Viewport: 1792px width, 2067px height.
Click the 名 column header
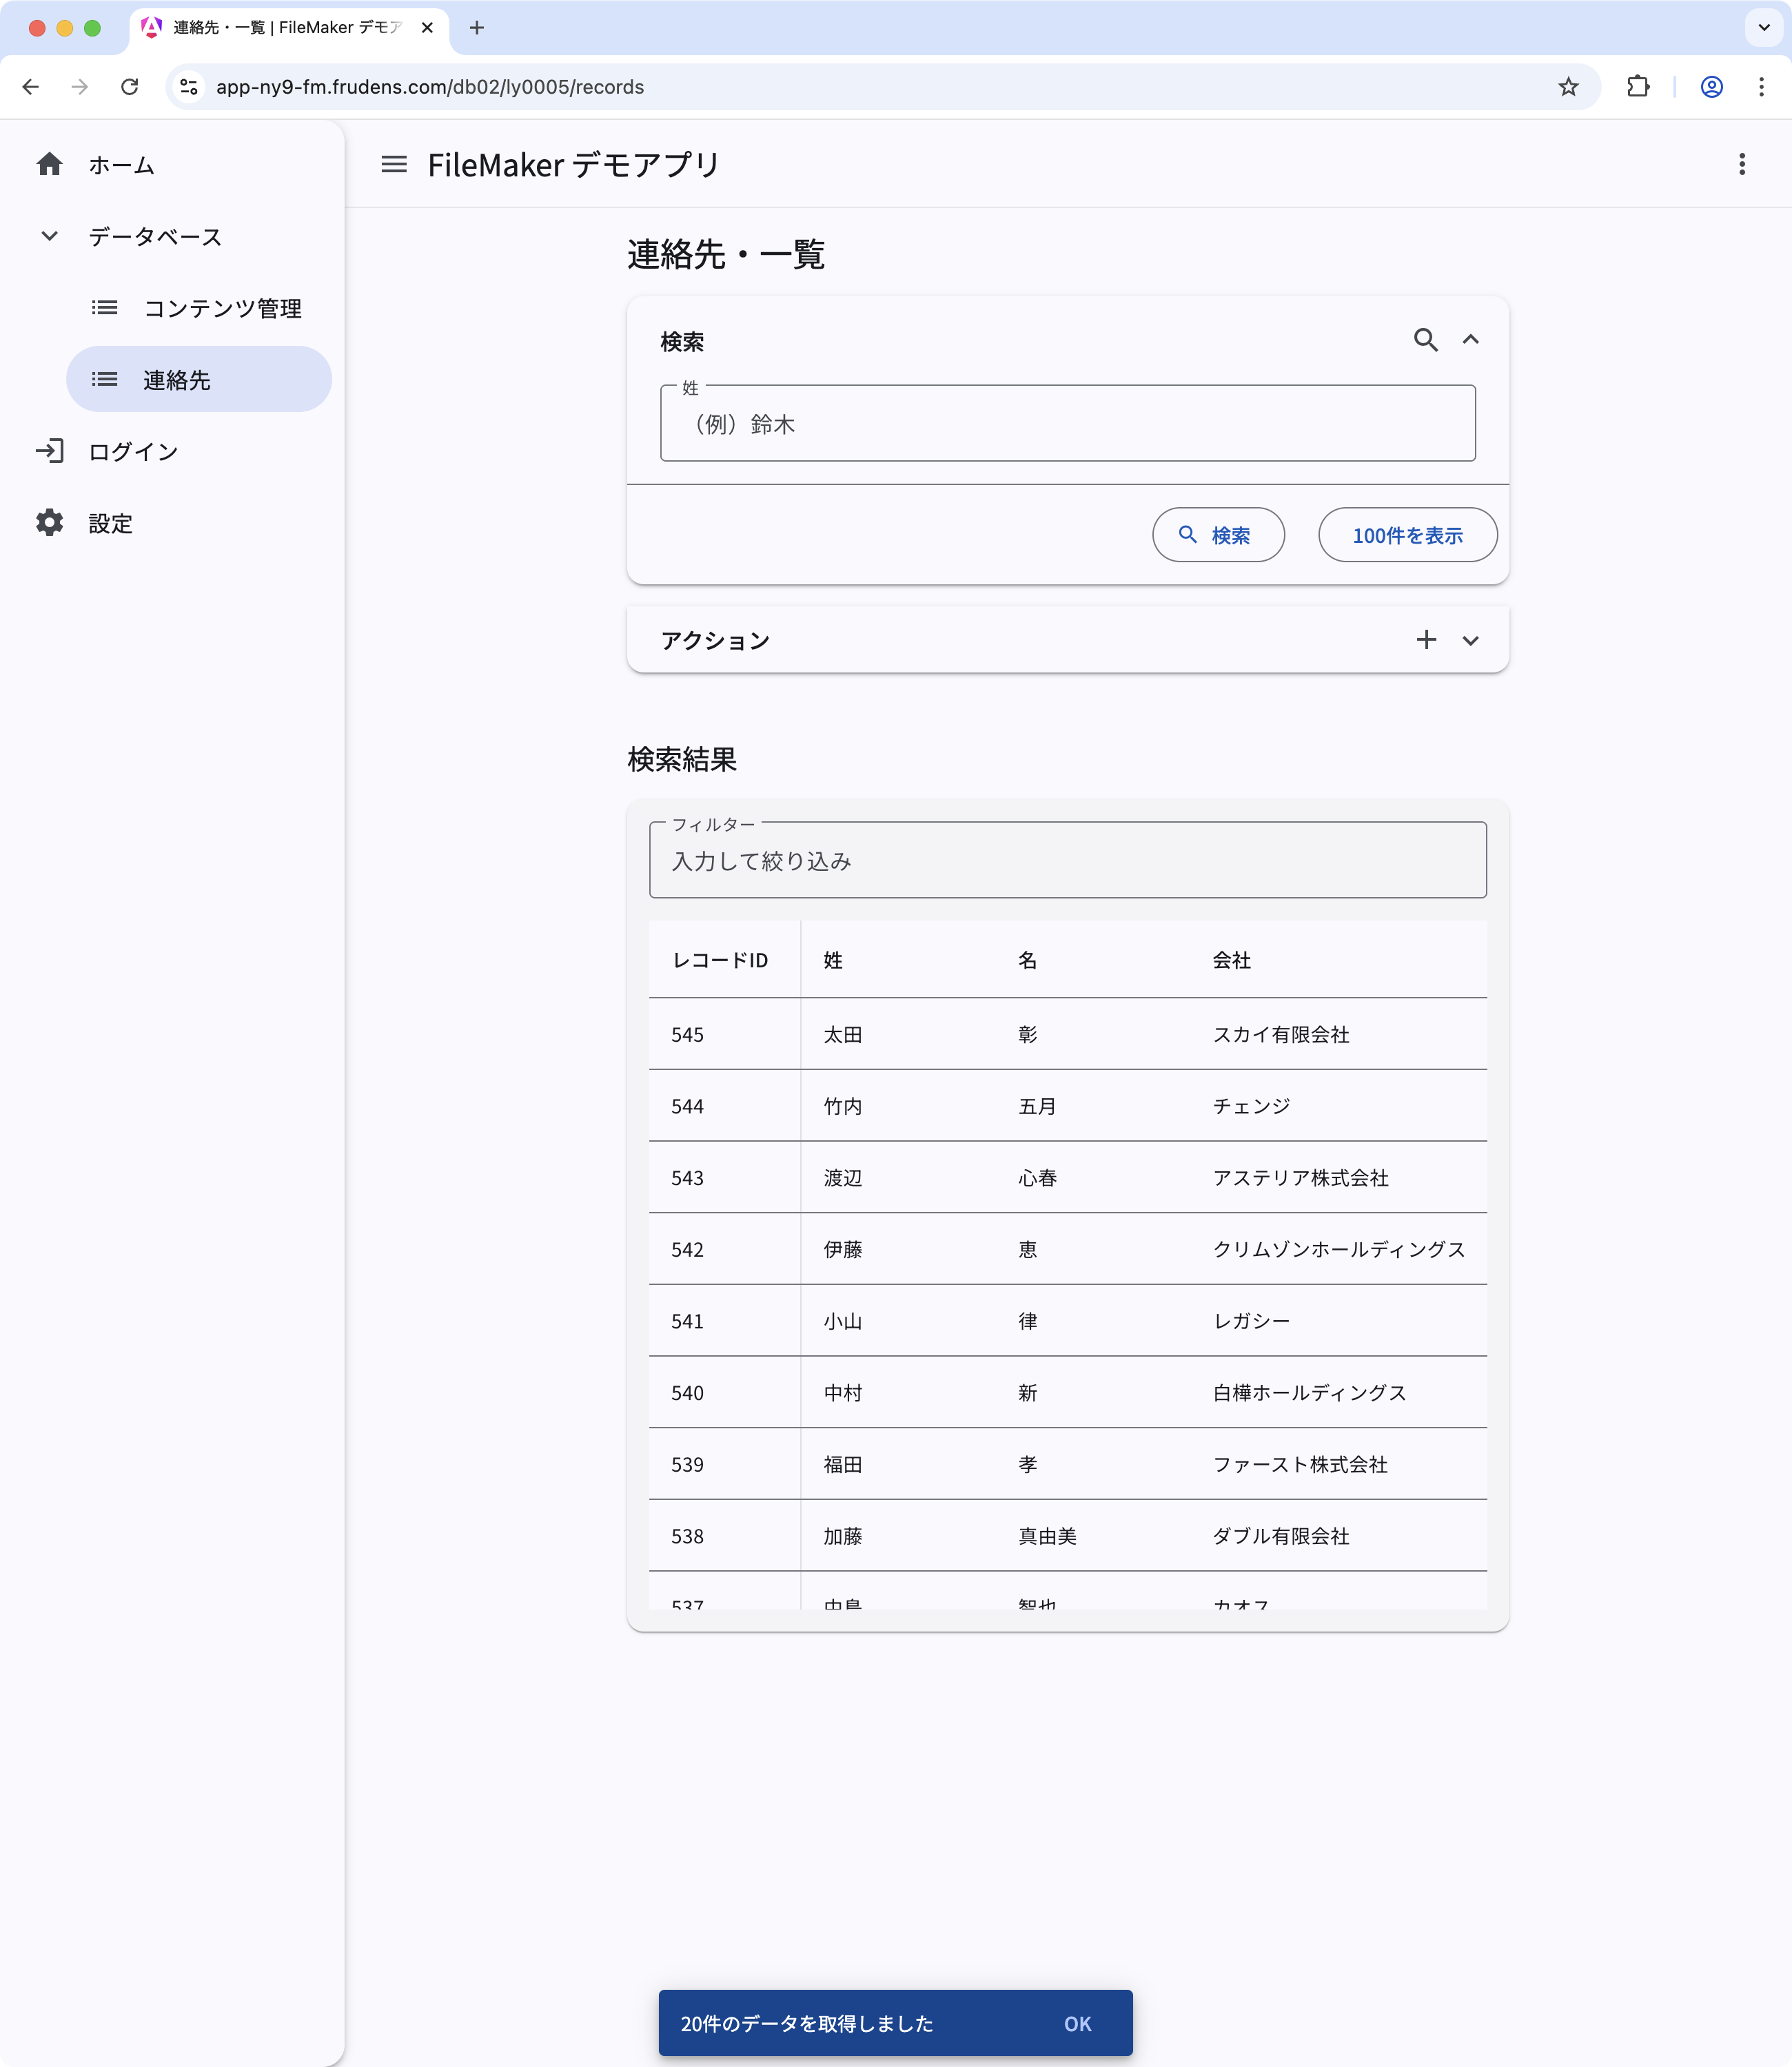[1028, 960]
